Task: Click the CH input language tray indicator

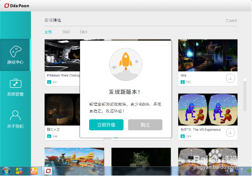Action: (x=227, y=171)
